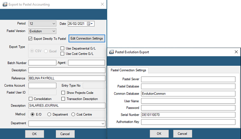Screen dimensions: 241x139
Task: Expand the Department dropdown list
Action: (x=103, y=124)
